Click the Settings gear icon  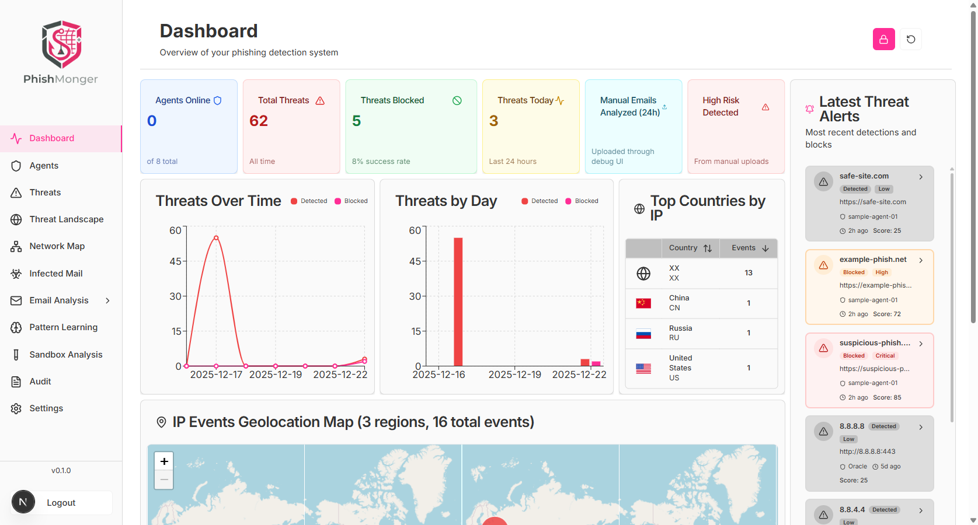pyautogui.click(x=16, y=408)
